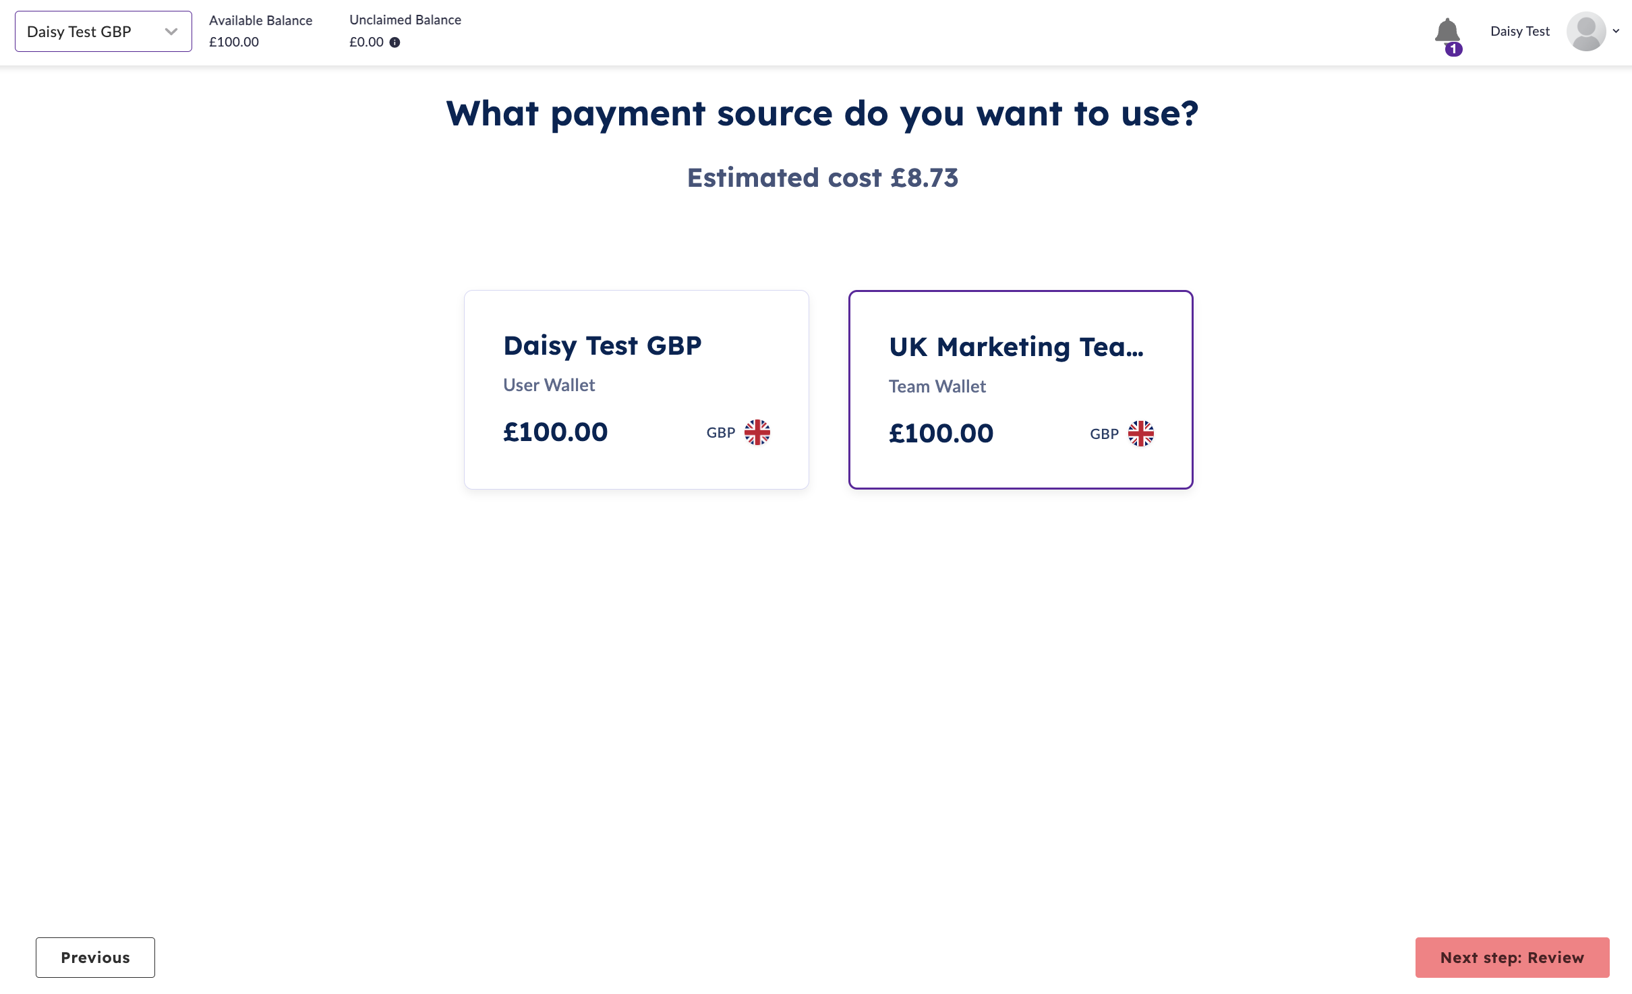Click the user avatar picture
Viewport: 1632px width, 994px height.
point(1585,31)
